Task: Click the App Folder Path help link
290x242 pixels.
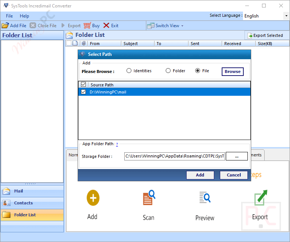Action: pos(117,144)
